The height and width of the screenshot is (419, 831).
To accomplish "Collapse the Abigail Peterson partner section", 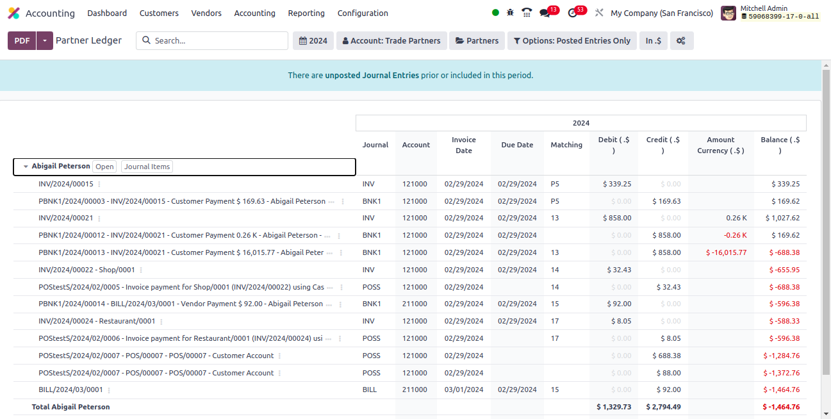I will 26,167.
